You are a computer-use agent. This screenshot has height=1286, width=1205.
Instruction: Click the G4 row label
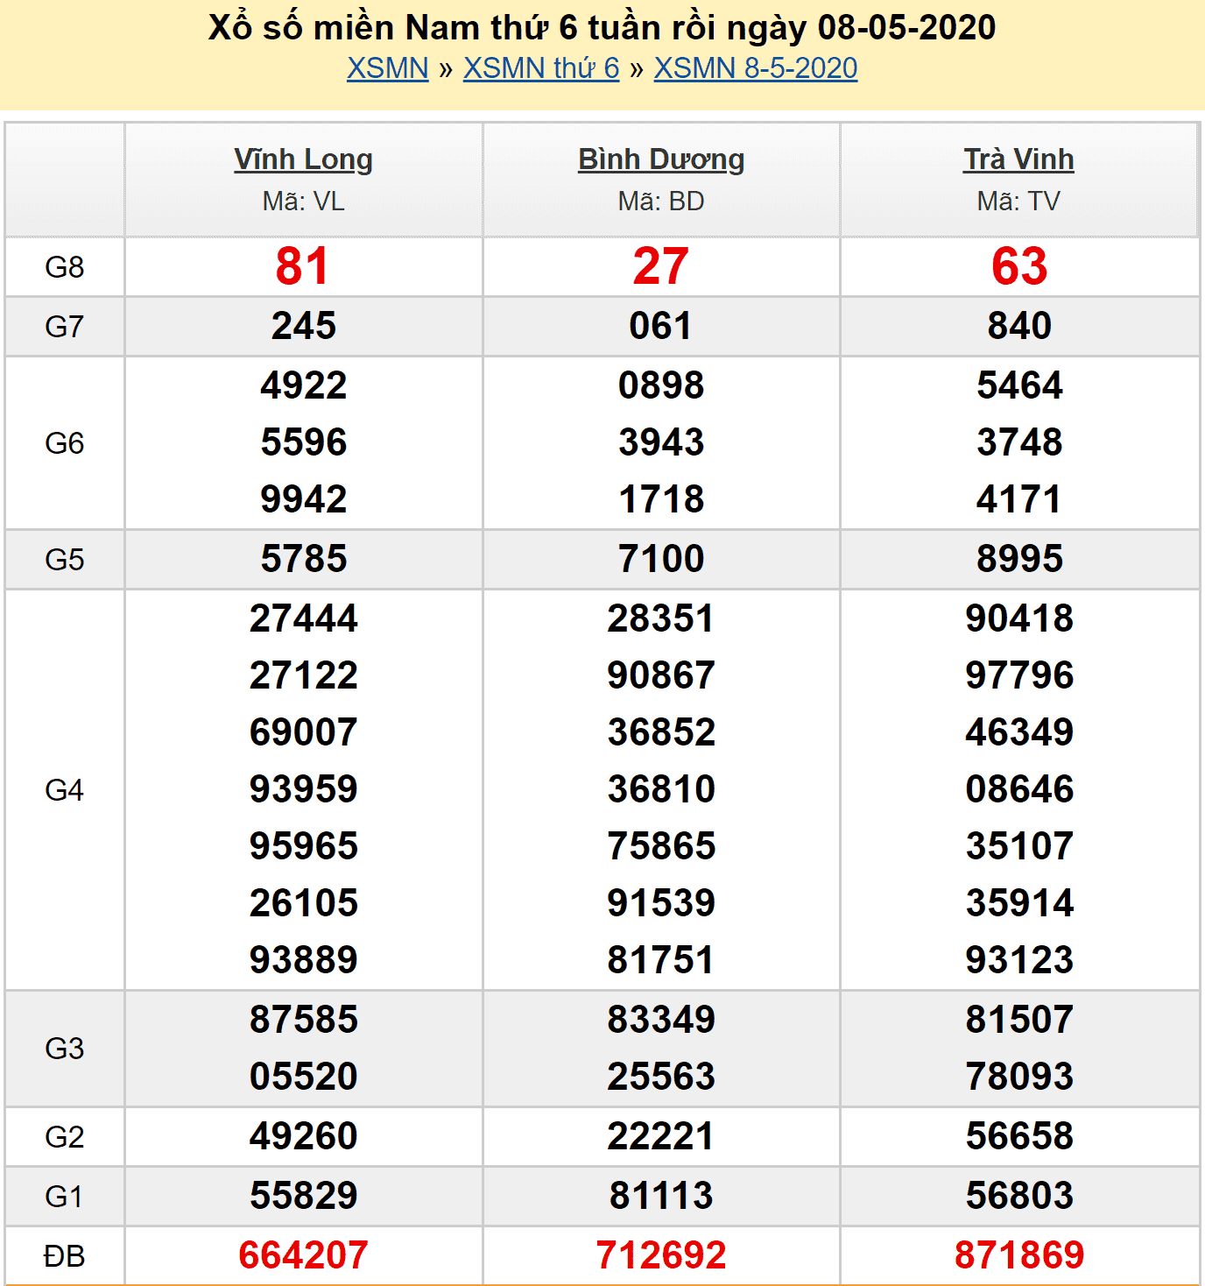pos(65,790)
